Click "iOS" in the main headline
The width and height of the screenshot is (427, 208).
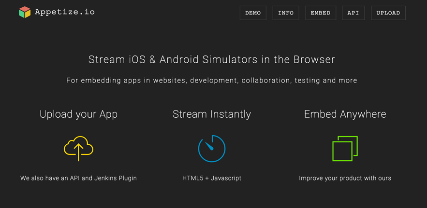click(x=133, y=60)
